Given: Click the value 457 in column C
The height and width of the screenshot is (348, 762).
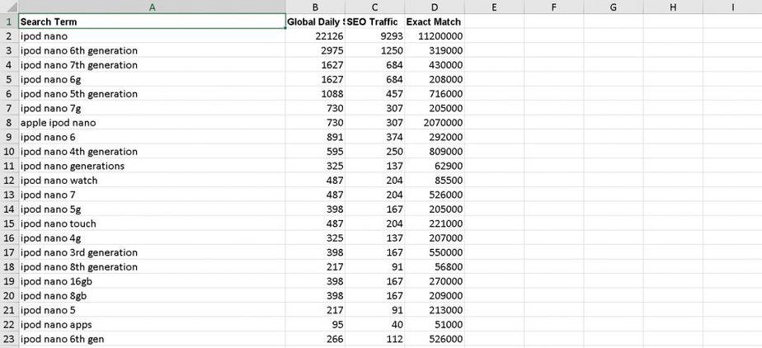Looking at the screenshot, I should coord(374,94).
